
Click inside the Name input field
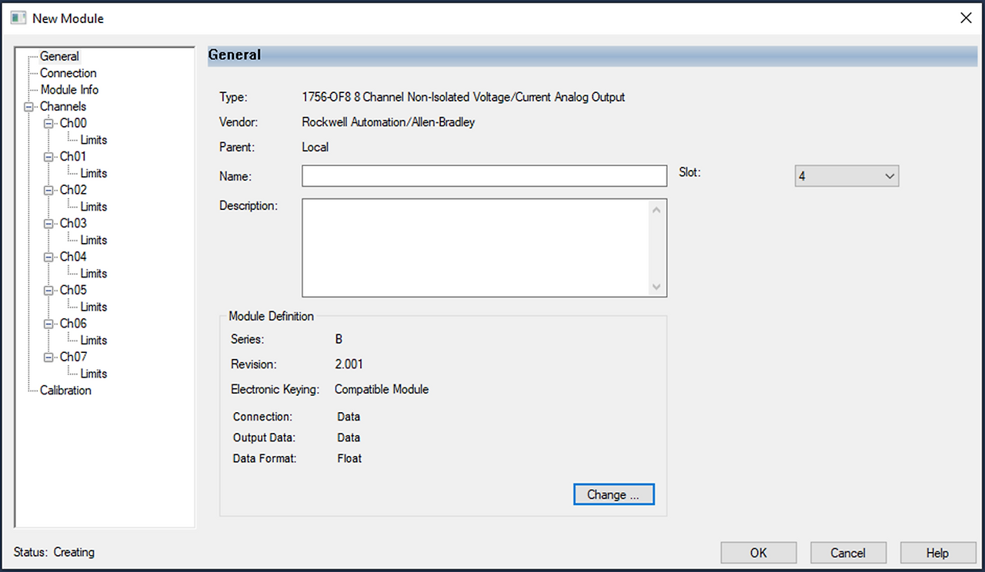(484, 175)
